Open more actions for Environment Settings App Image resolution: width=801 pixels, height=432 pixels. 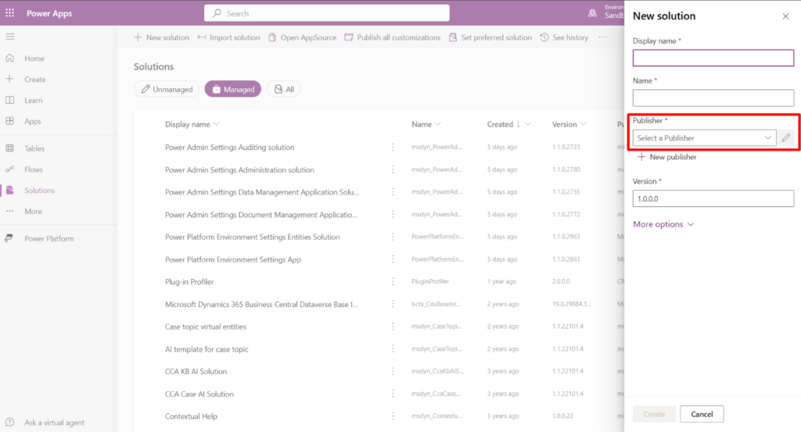[x=393, y=259]
